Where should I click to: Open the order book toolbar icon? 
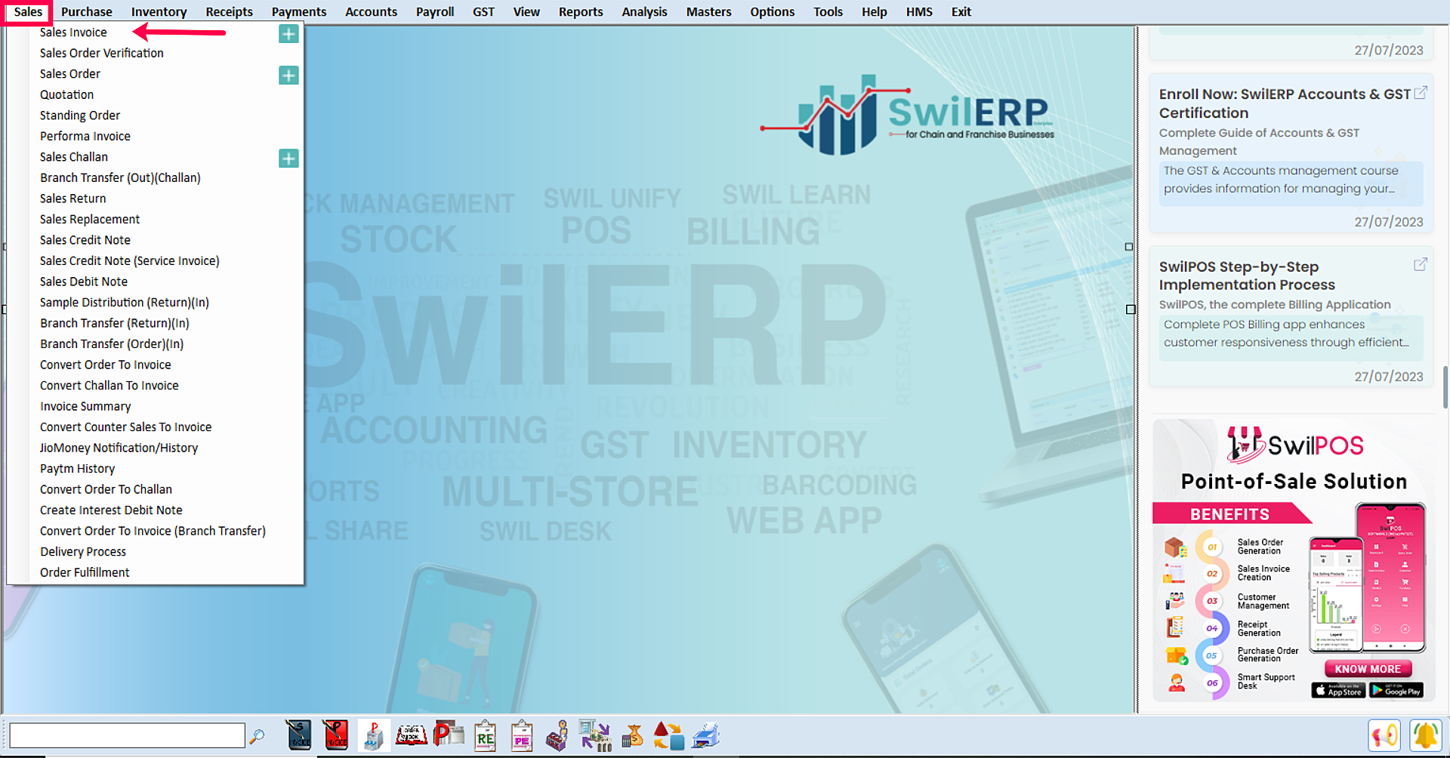click(x=412, y=735)
